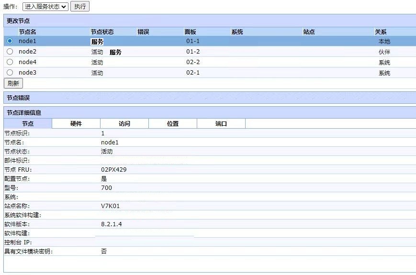Click the 执行 button

79,7
